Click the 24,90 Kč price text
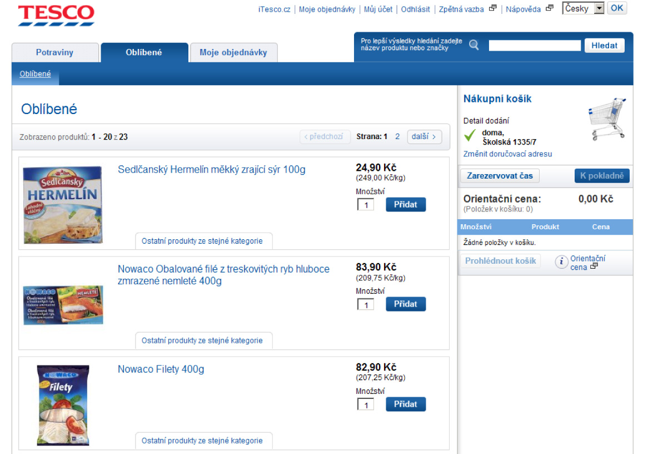 376,167
